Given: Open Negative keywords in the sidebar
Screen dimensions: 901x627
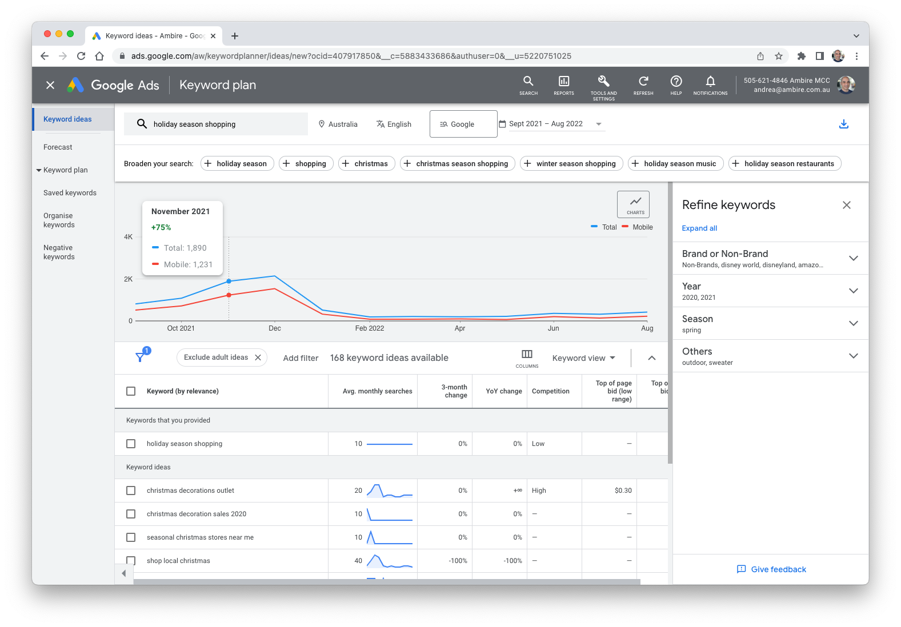Looking at the screenshot, I should pos(59,252).
